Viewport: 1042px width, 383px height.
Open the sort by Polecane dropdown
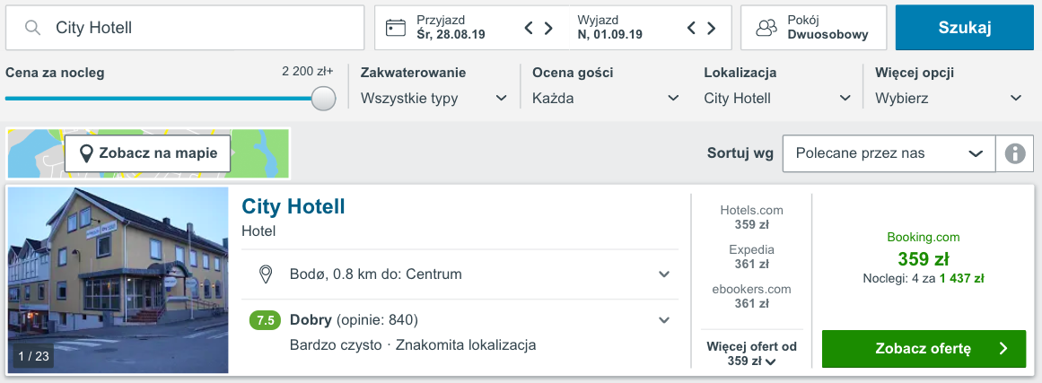point(889,153)
